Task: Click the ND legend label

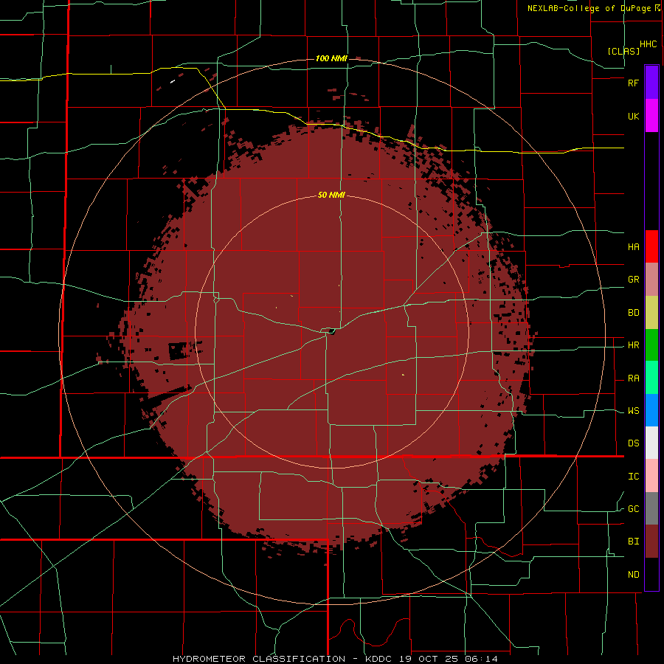Action: [x=634, y=575]
